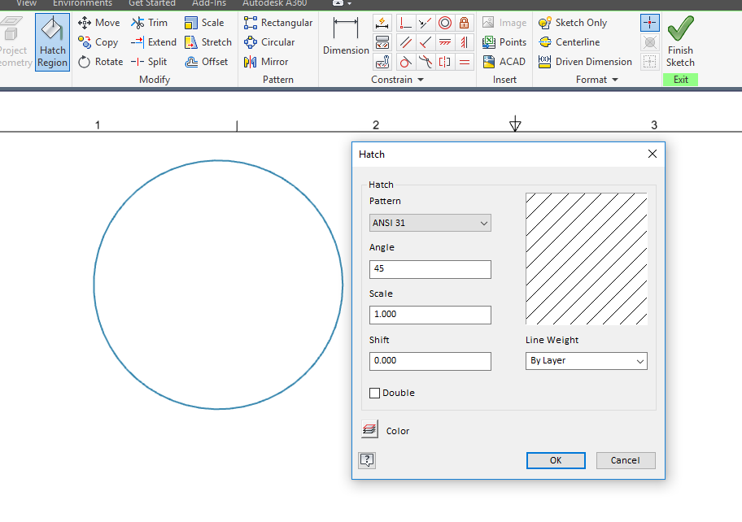
Task: Open the Add-Ins ribbon tab
Action: (x=208, y=3)
